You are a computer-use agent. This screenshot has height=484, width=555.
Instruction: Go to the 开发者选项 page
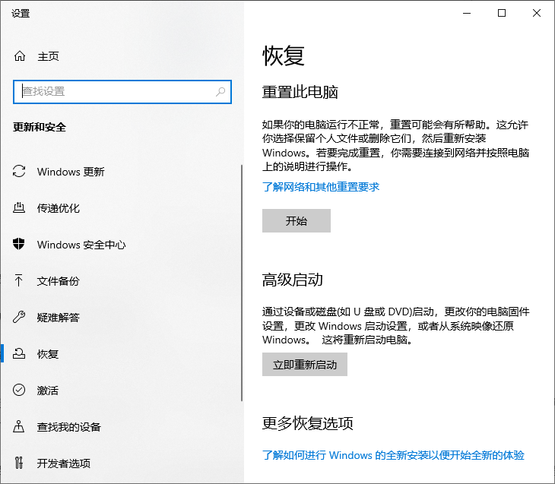(x=64, y=463)
